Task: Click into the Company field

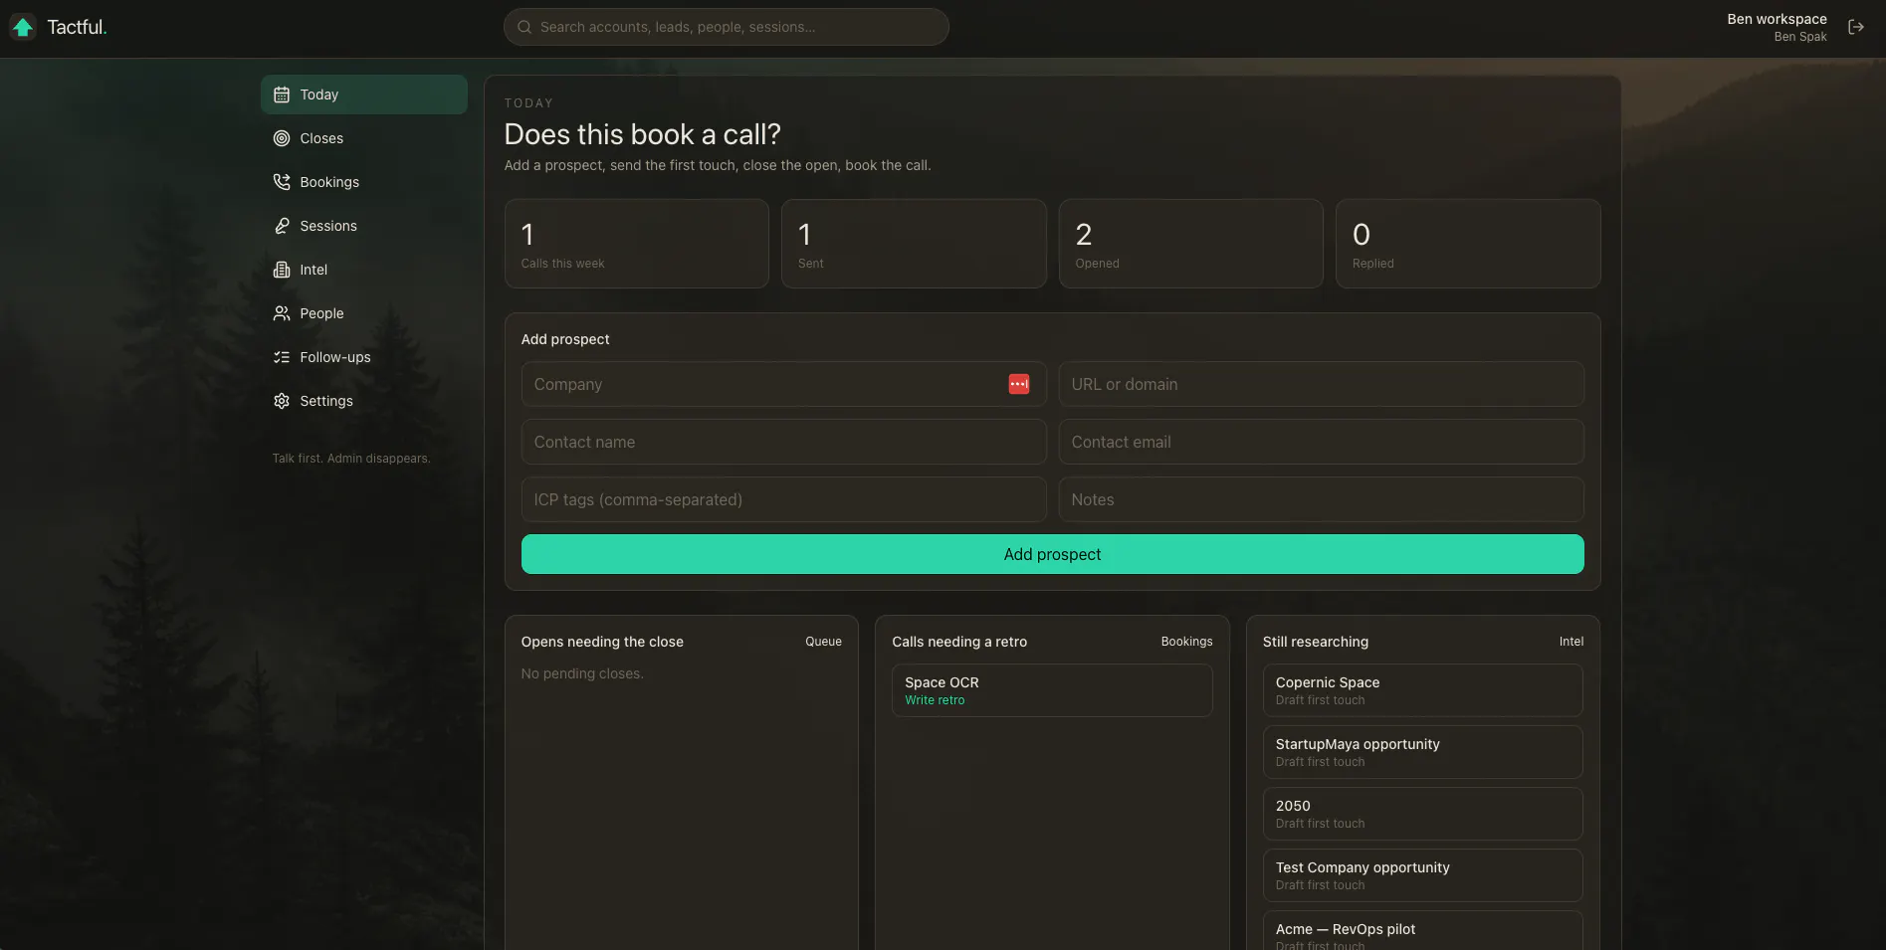Action: click(x=784, y=384)
